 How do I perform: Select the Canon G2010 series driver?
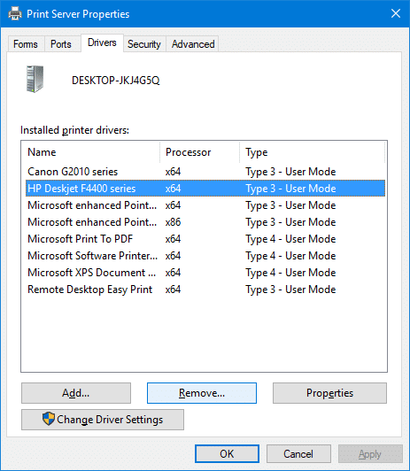(x=205, y=172)
